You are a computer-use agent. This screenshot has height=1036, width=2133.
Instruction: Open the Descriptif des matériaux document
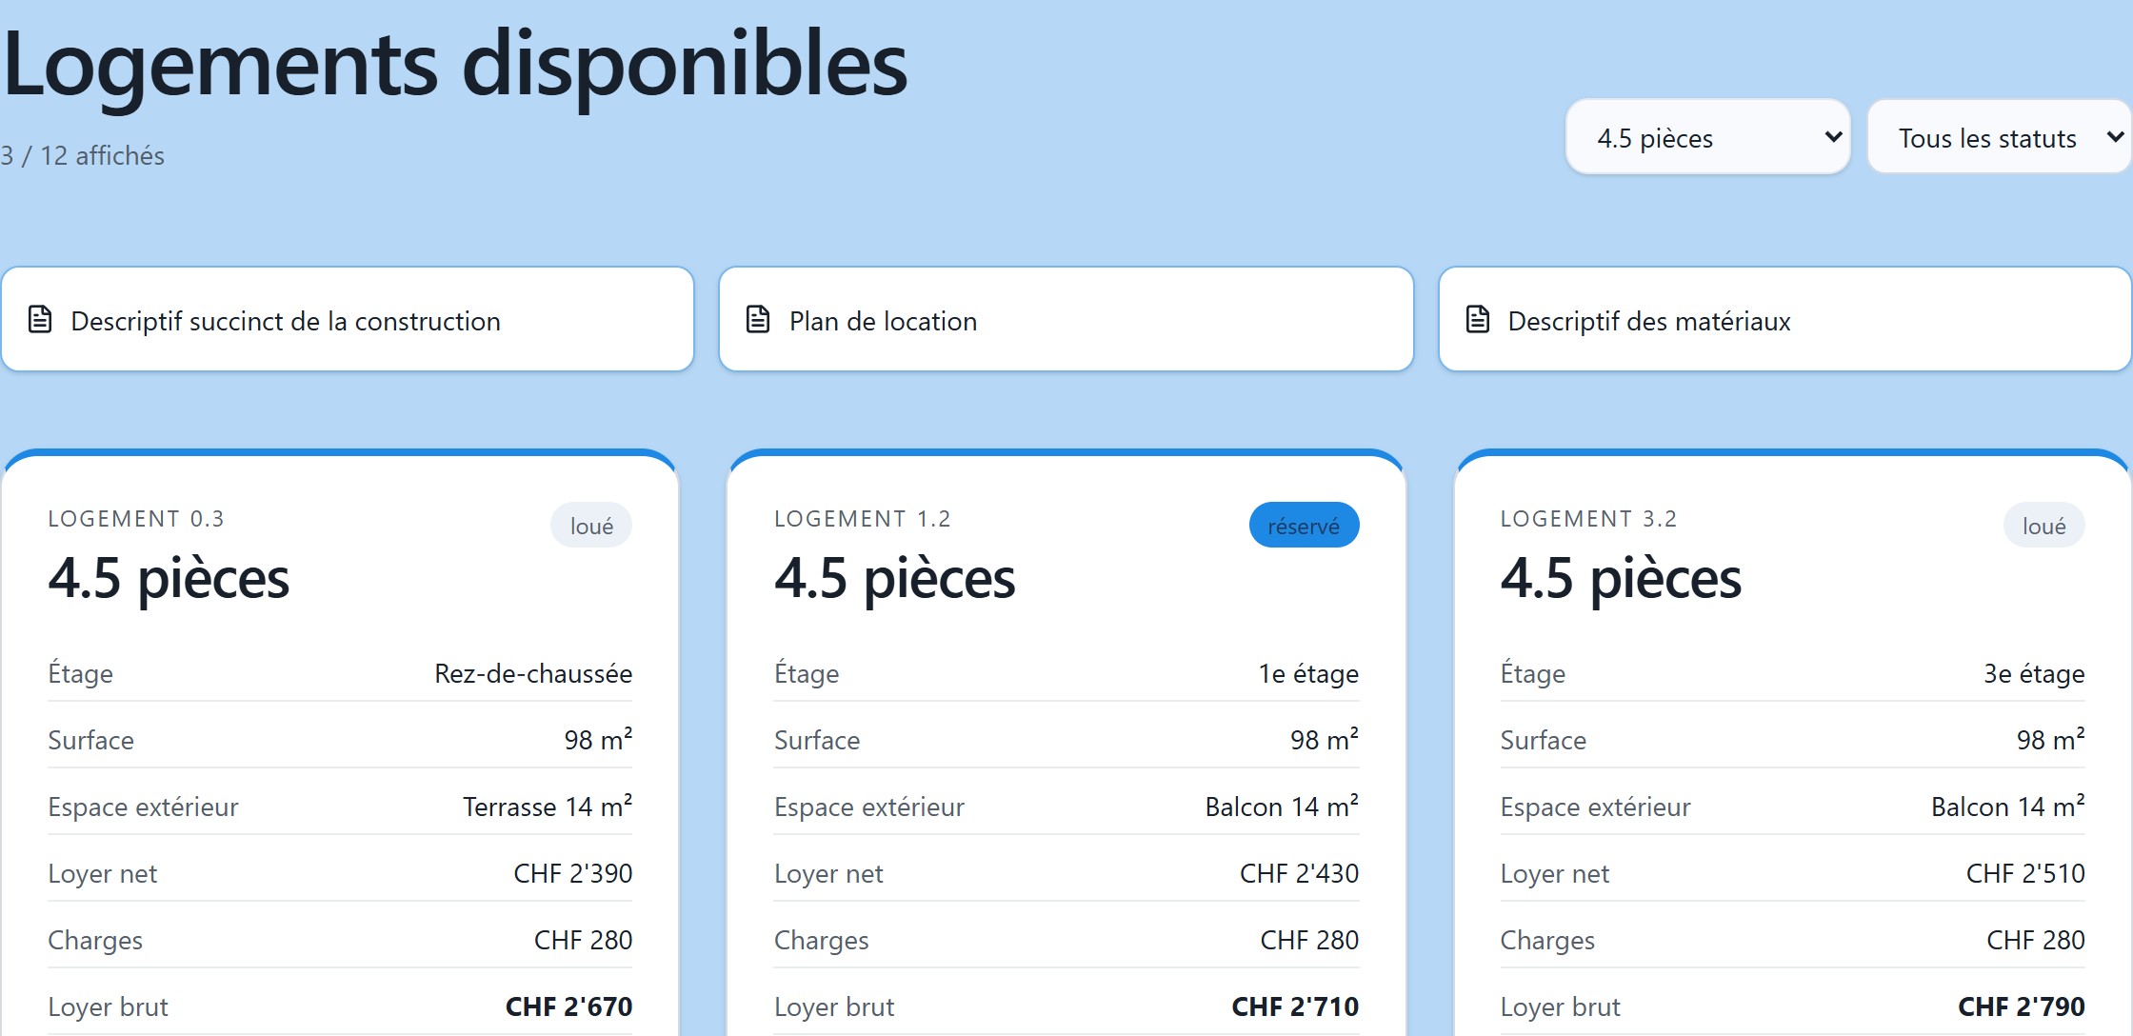(x=1784, y=319)
